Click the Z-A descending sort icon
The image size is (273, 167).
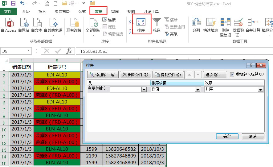131,31
